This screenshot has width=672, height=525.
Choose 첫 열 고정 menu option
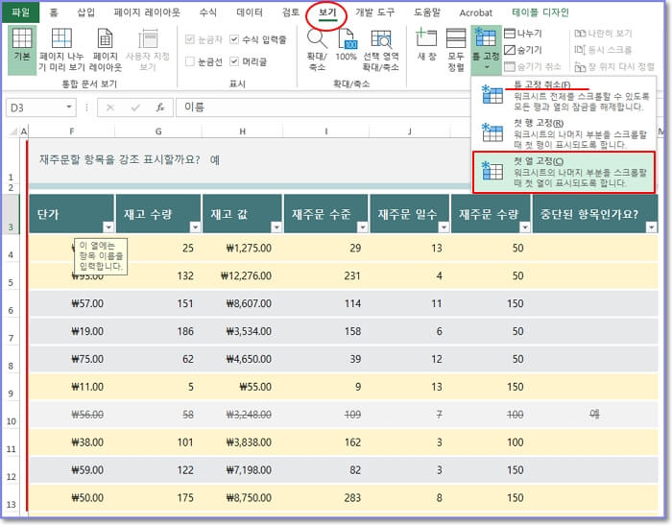click(564, 172)
